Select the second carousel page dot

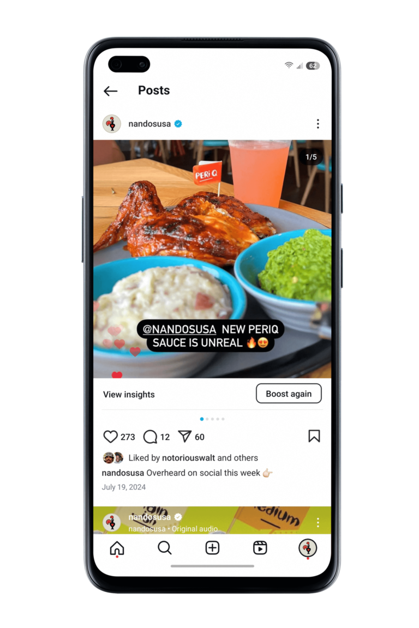point(207,419)
